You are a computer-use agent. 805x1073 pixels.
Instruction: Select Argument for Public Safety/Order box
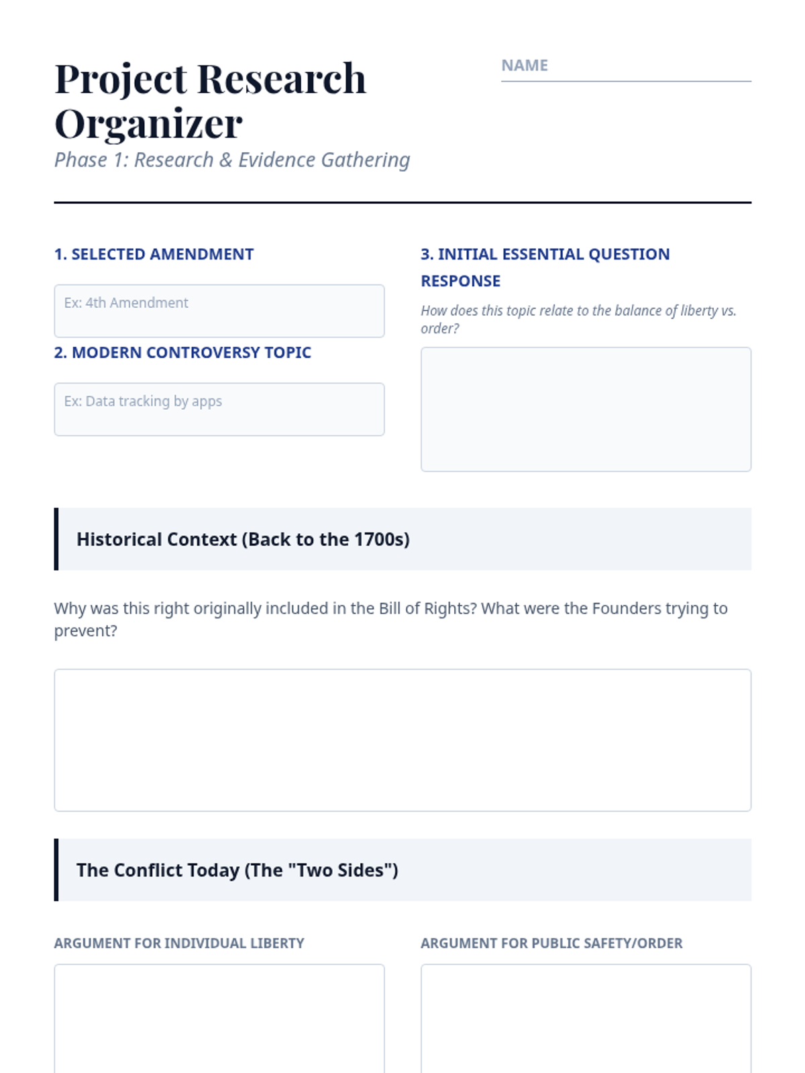pyautogui.click(x=586, y=1019)
